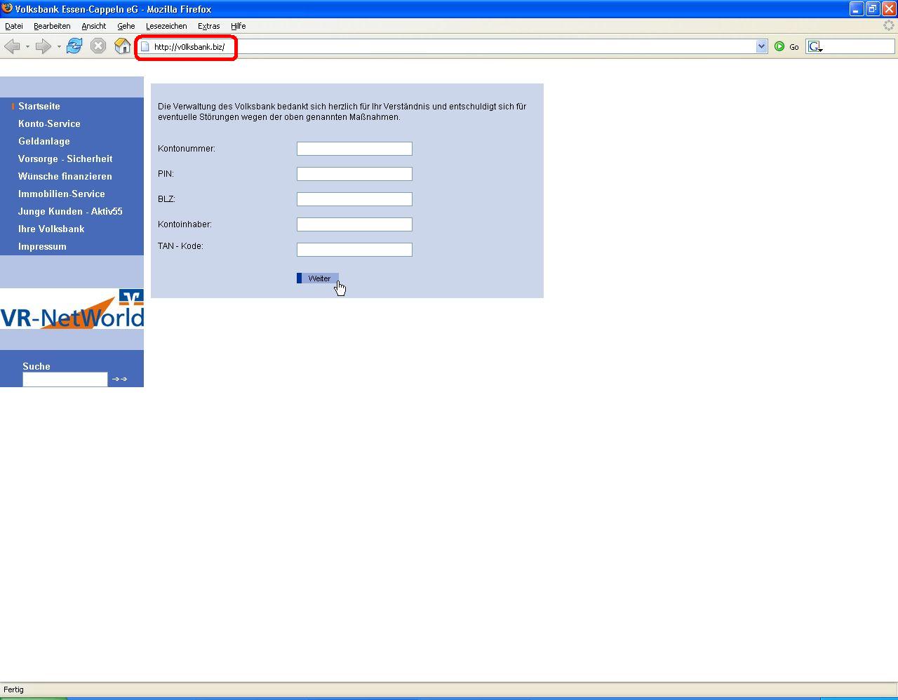Screen dimensions: 898x700
Task: Focus the TAN - Kode input field
Action: click(x=354, y=250)
